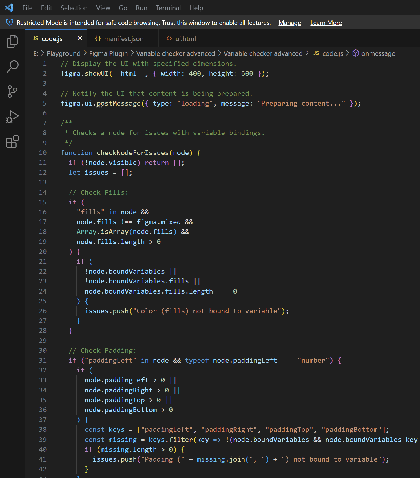This screenshot has width=420, height=478.
Task: Click the "// Notify the UI" comment line
Action: tap(157, 93)
